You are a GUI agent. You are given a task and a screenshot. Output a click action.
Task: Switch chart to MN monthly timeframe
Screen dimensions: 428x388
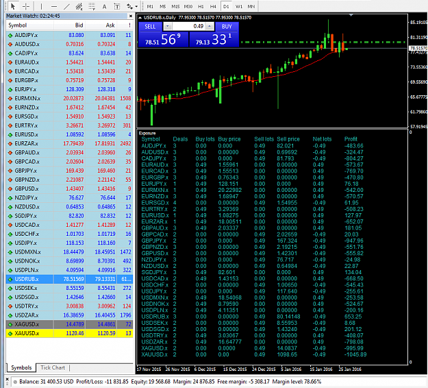coord(251,6)
